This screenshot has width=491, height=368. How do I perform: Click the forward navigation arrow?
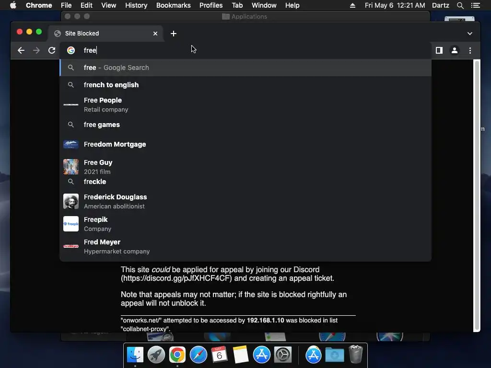36,50
